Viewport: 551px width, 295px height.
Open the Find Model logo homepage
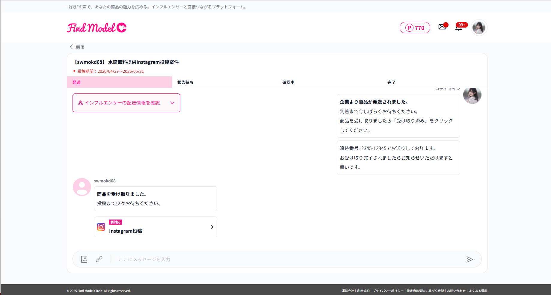pos(97,28)
